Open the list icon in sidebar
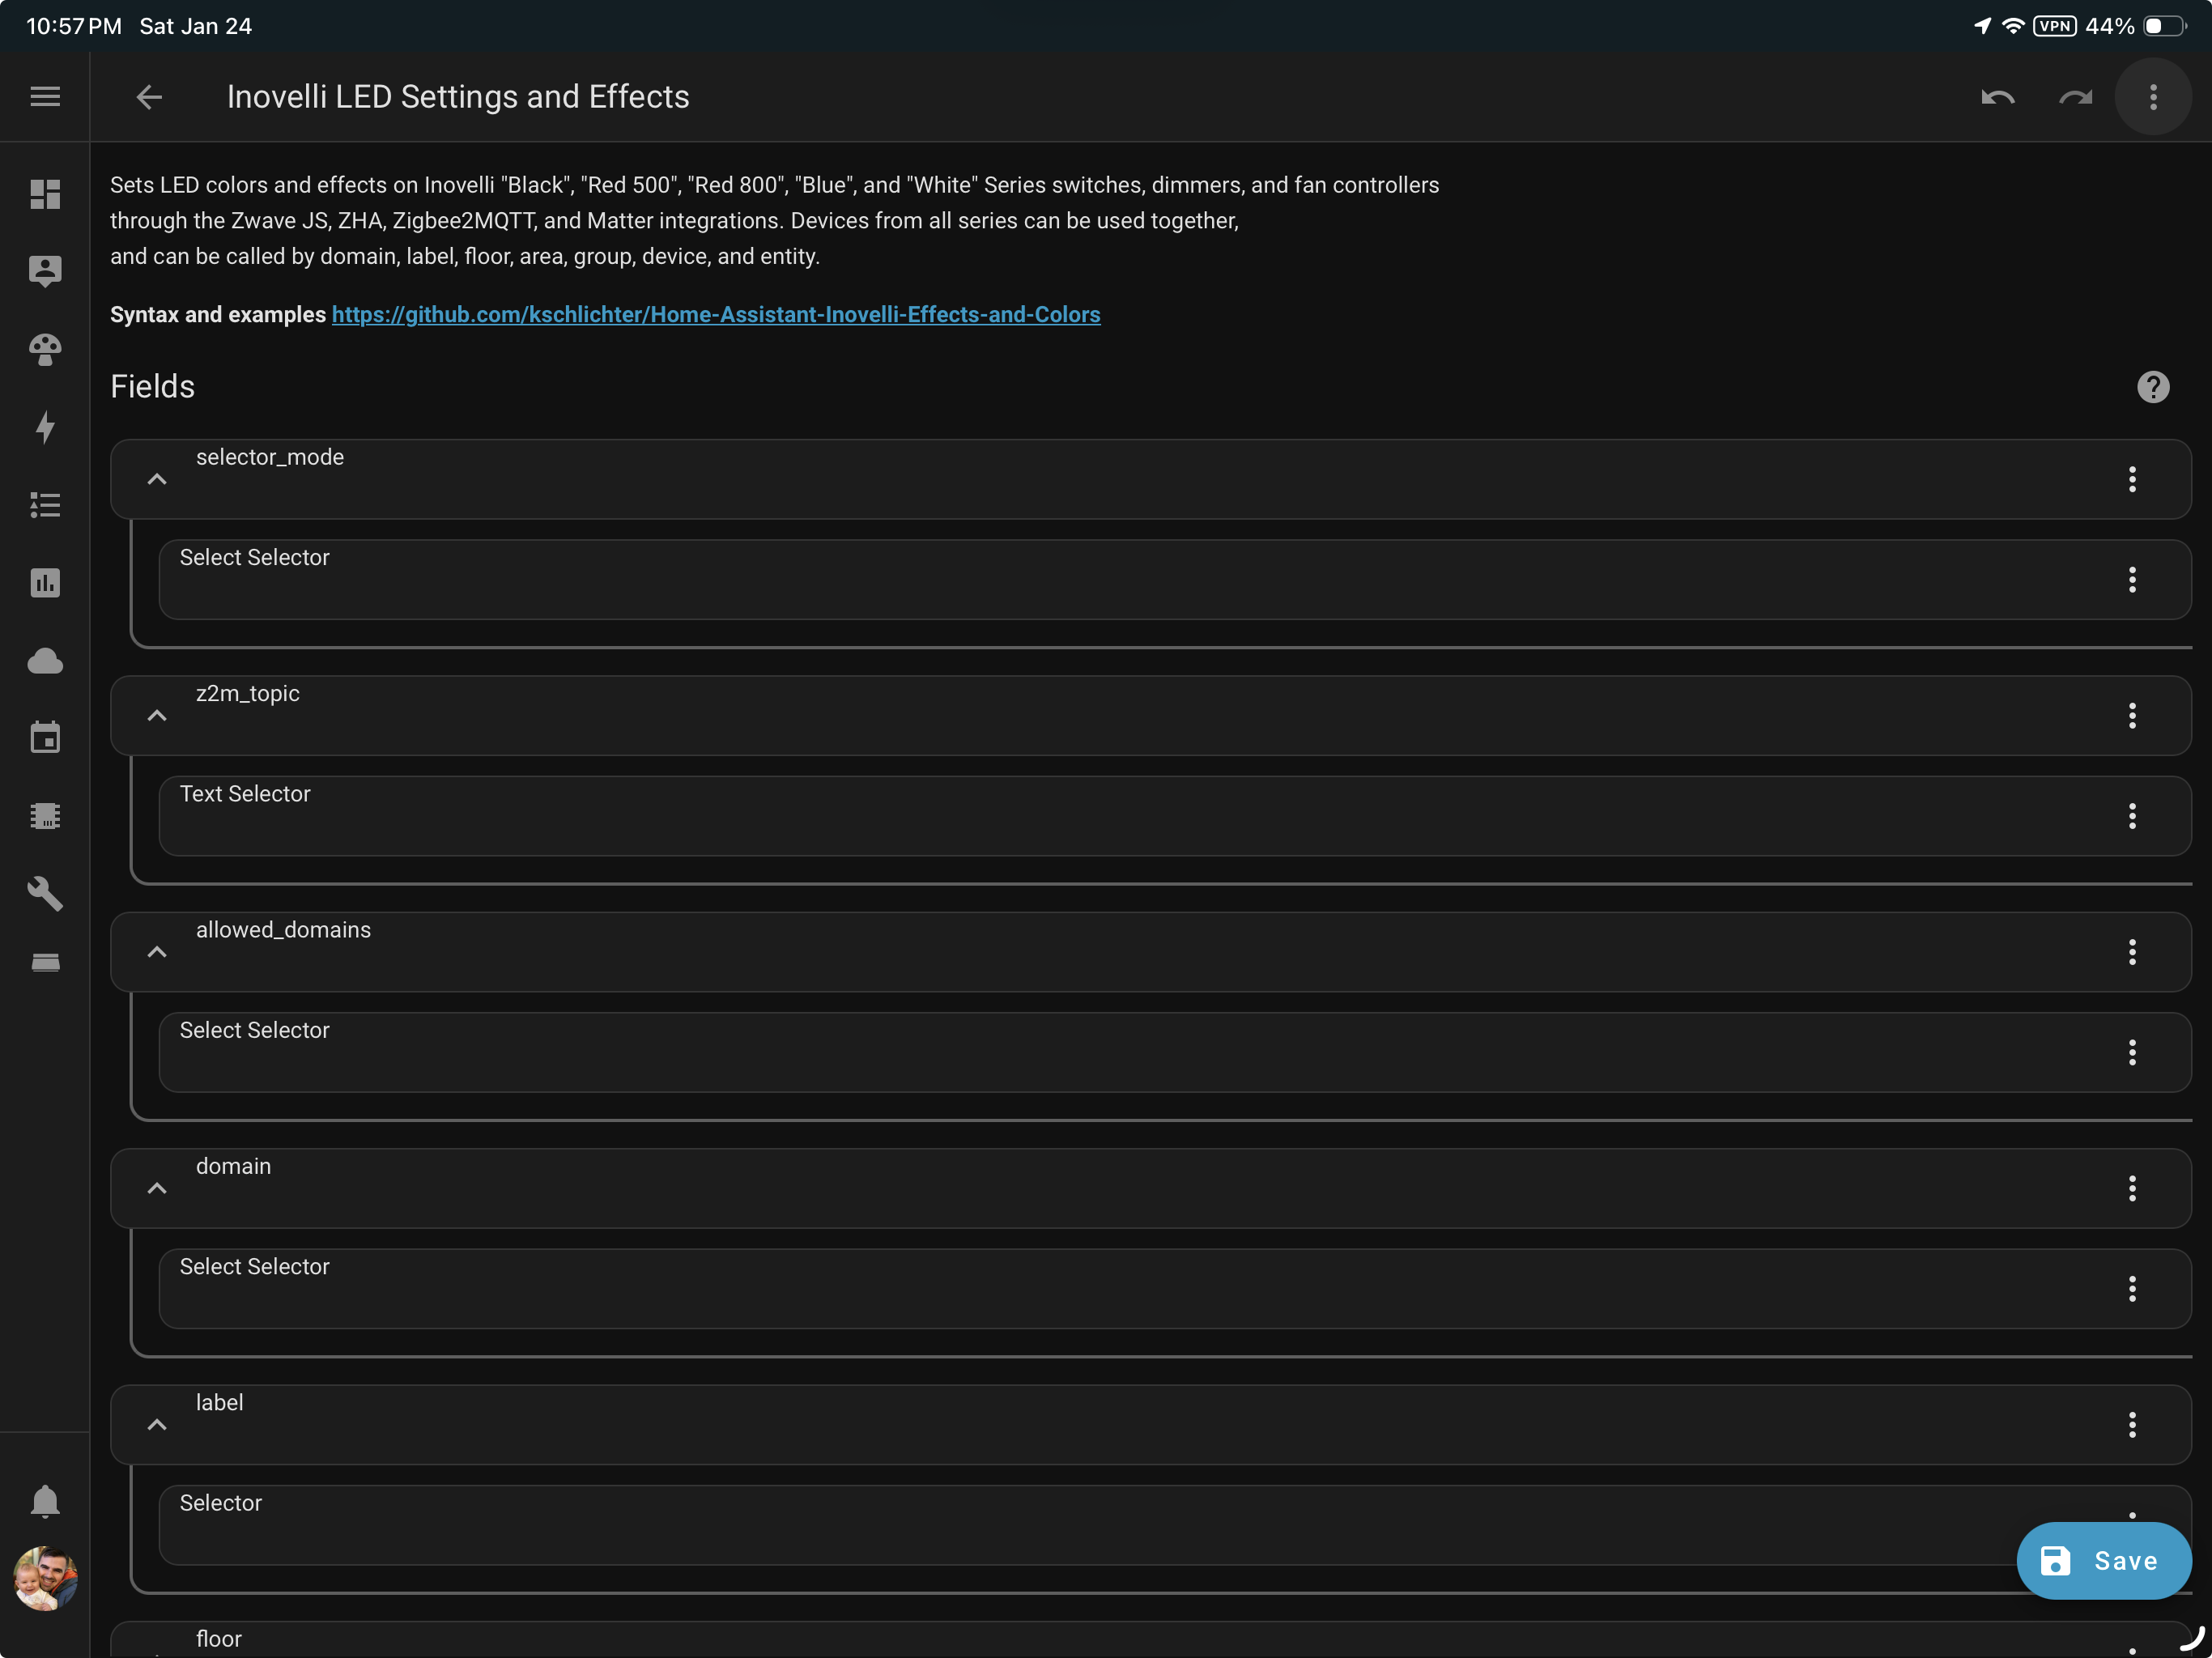Image resolution: width=2212 pixels, height=1658 pixels. [x=45, y=505]
